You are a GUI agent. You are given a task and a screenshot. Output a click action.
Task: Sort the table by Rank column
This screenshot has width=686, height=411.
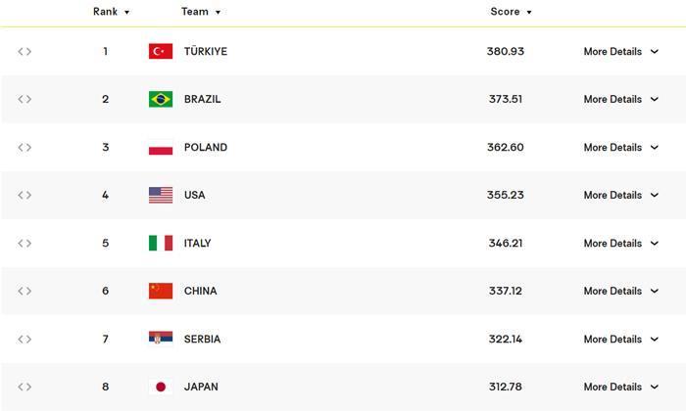pyautogui.click(x=111, y=12)
